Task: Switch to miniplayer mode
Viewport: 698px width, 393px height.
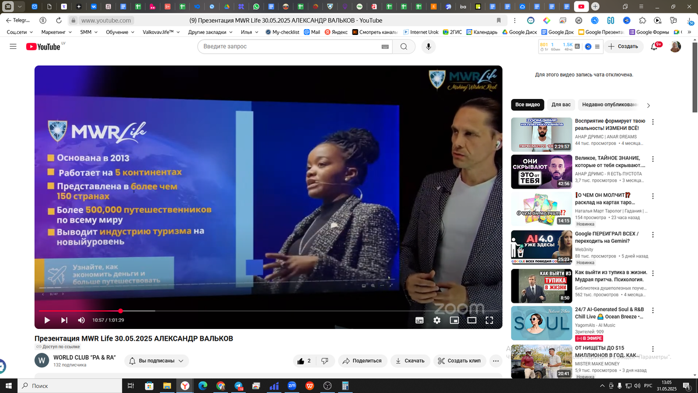Action: click(x=454, y=320)
